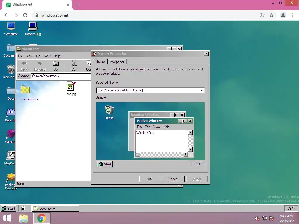The width and height of the screenshot is (299, 224).
Task: Open Tools menu in documents window
Action: coord(47,56)
